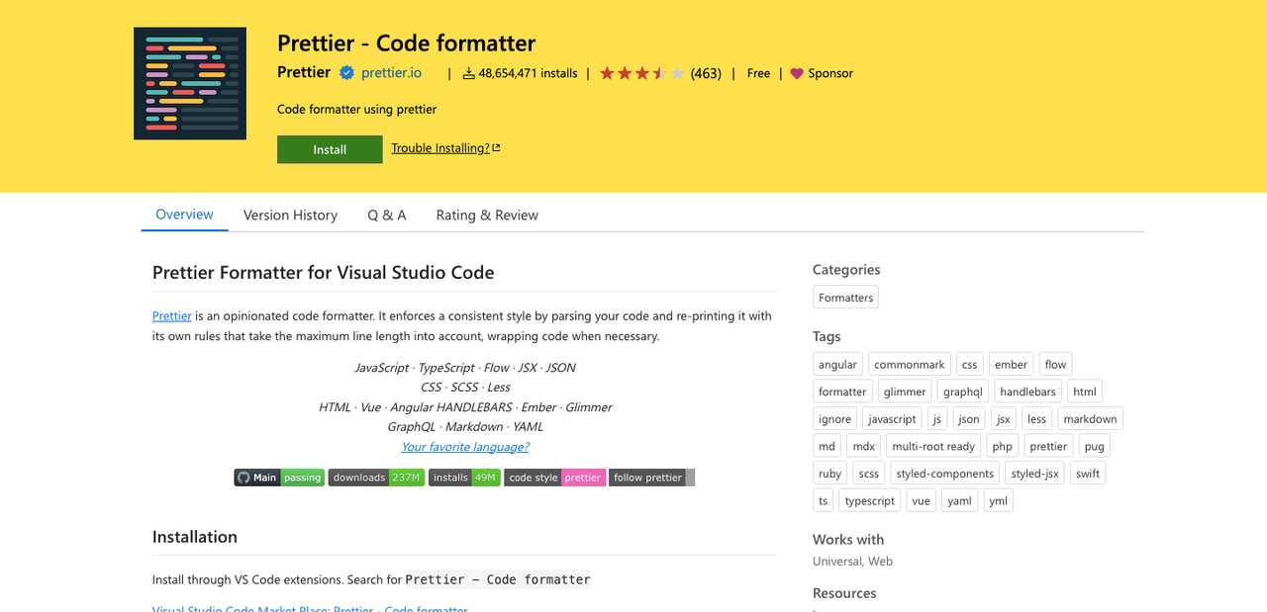The image size is (1267, 612).
Task: Click the Installation heading
Action: pos(195,537)
